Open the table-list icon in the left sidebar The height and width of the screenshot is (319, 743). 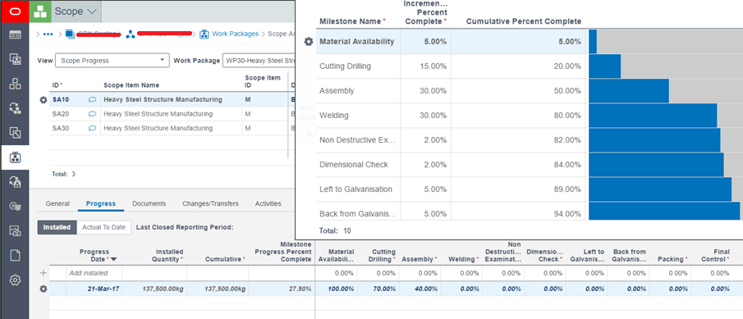pyautogui.click(x=15, y=34)
